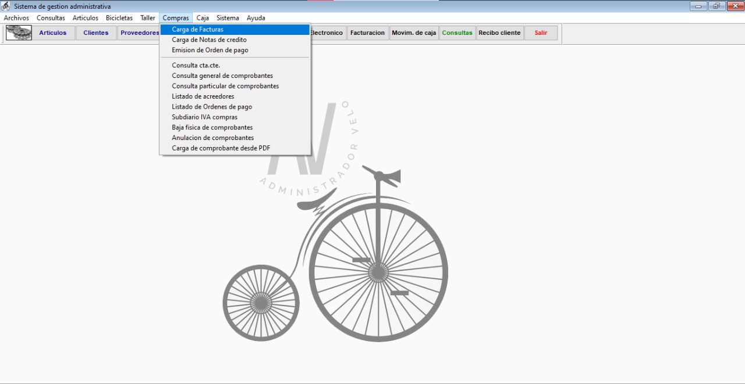Select Consulta cta.cte.
The image size is (745, 384).
[x=235, y=66]
